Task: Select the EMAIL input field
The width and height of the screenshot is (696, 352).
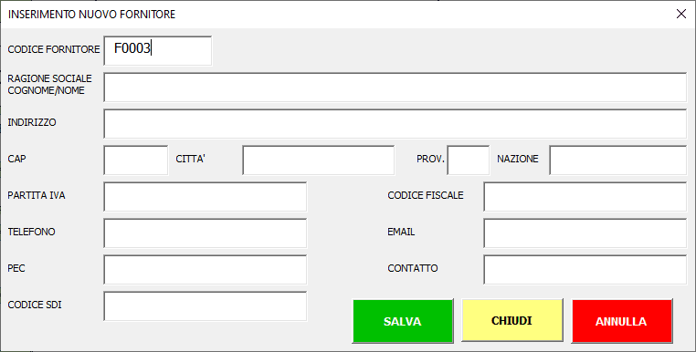Action: pyautogui.click(x=585, y=233)
